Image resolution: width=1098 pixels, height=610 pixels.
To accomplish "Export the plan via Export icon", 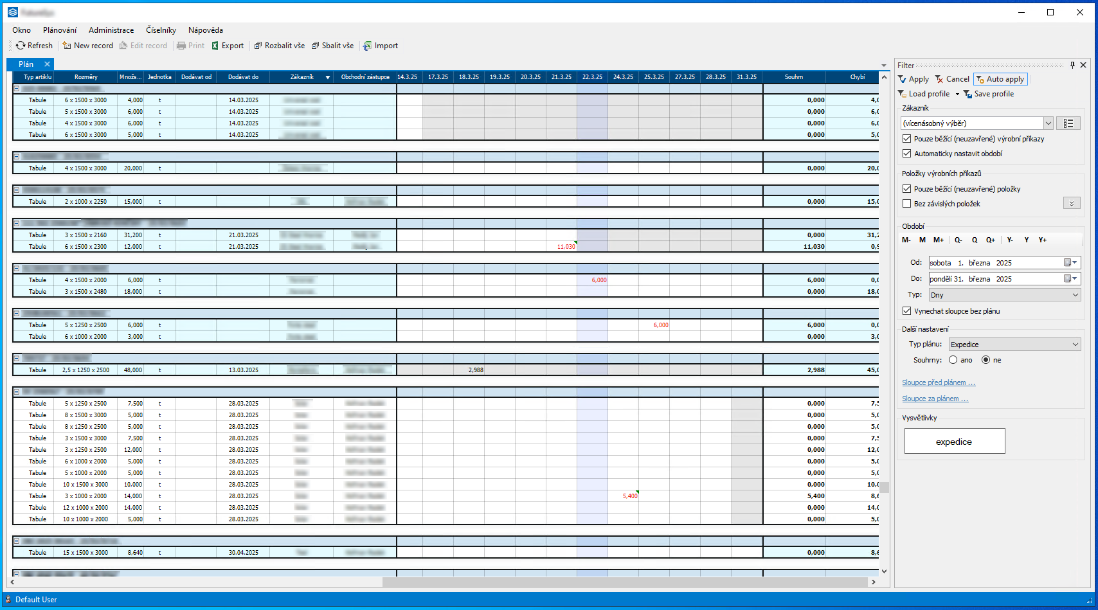I will 215,46.
